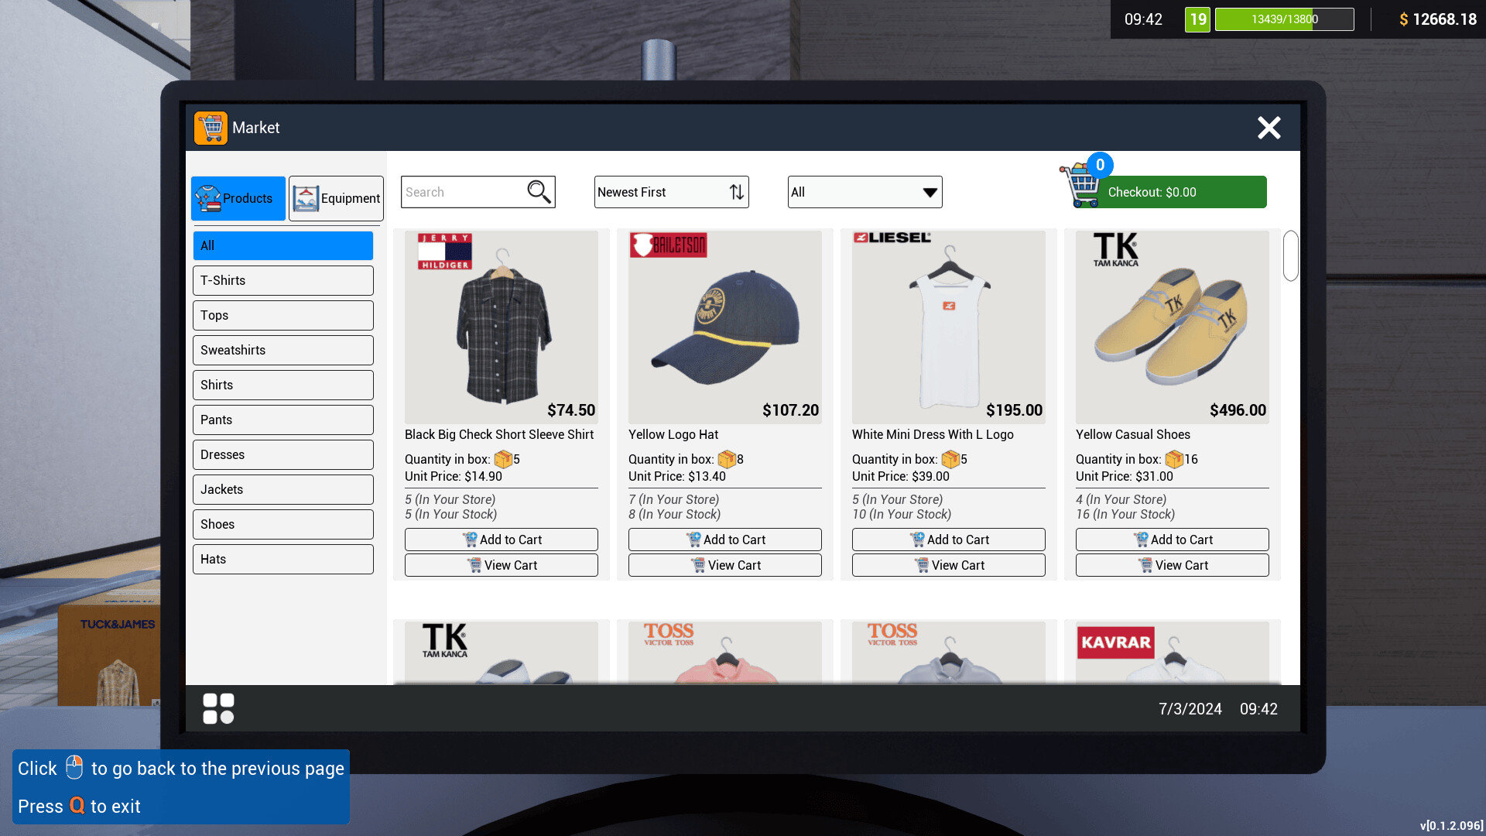Image resolution: width=1486 pixels, height=836 pixels.
Task: Add White Mini Dress to cart
Action: [x=947, y=539]
